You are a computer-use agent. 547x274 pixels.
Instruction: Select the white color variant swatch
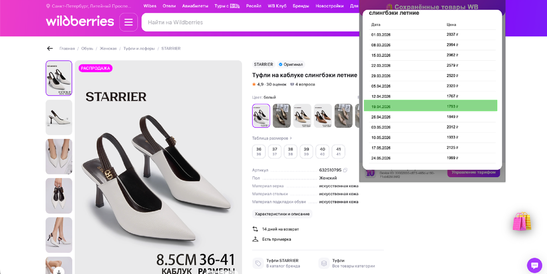(261, 116)
